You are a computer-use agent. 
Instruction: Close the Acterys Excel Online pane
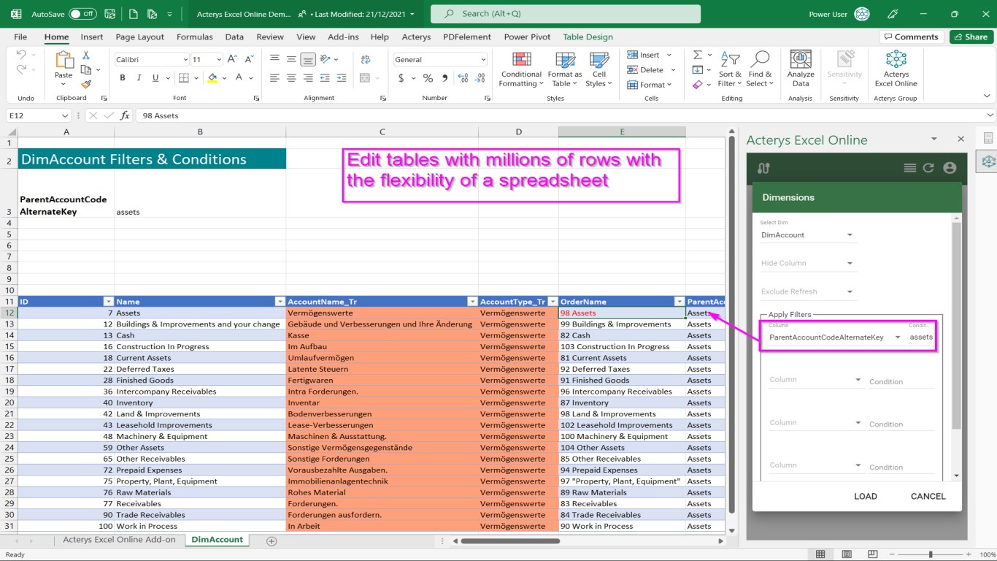(961, 139)
